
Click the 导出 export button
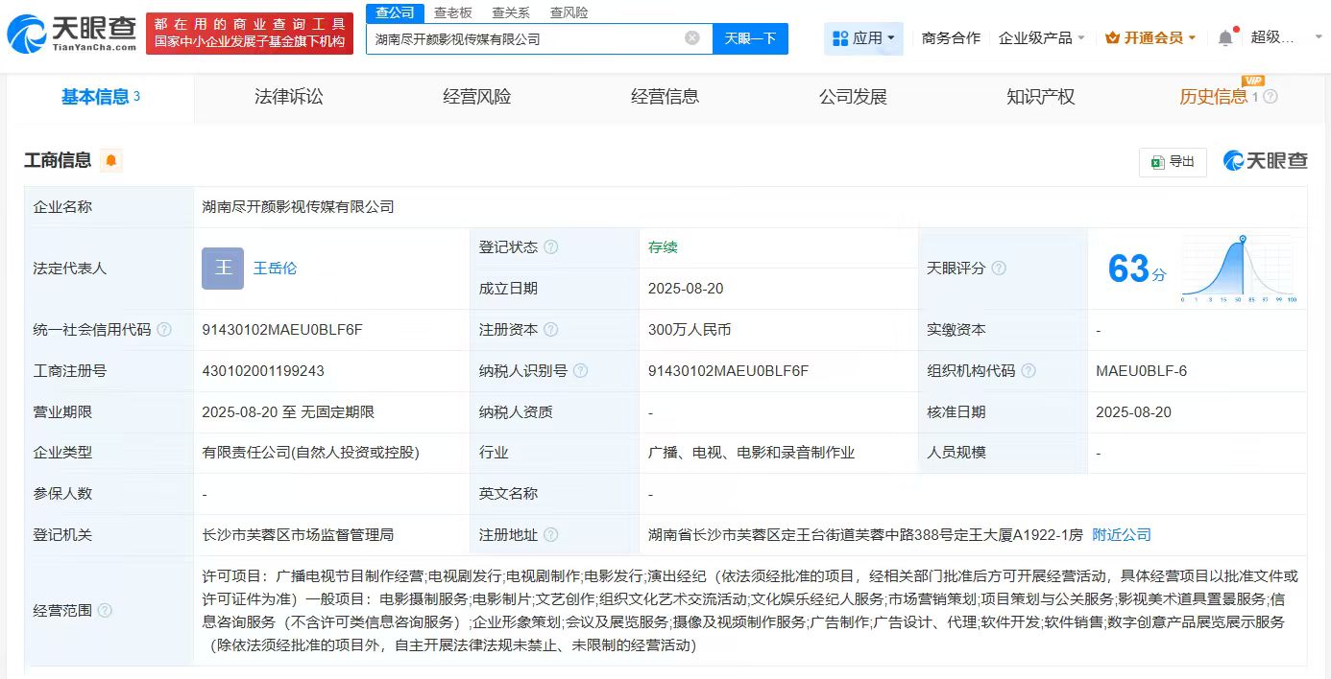coord(1173,162)
